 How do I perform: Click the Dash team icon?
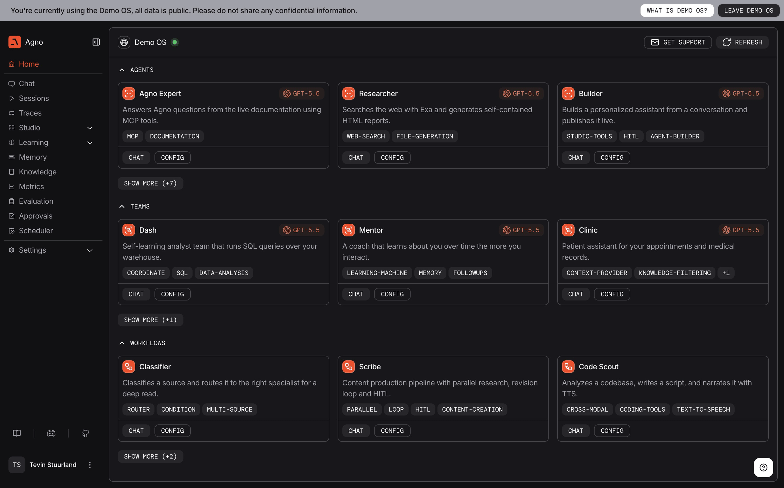(129, 230)
